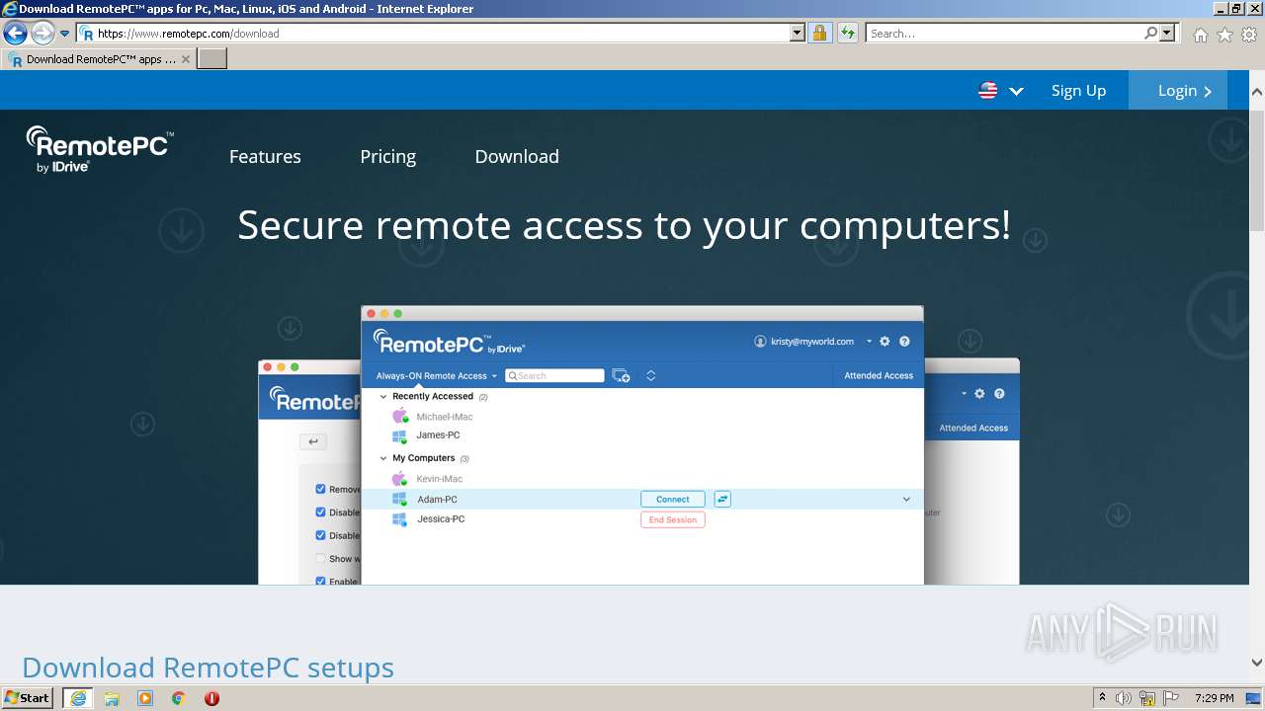Click the RemotePC by IDrive site logo
The height and width of the screenshot is (711, 1265).
99,150
